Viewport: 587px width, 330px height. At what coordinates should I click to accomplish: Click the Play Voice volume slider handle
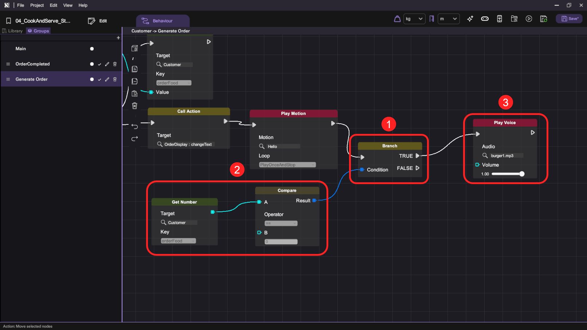[522, 174]
